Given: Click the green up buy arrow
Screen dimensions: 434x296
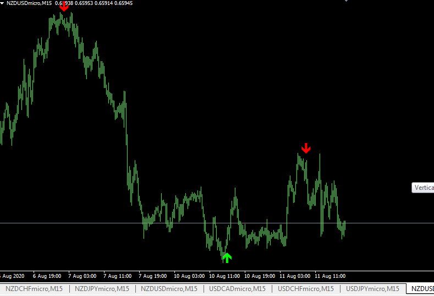Looking at the screenshot, I should point(227,257).
